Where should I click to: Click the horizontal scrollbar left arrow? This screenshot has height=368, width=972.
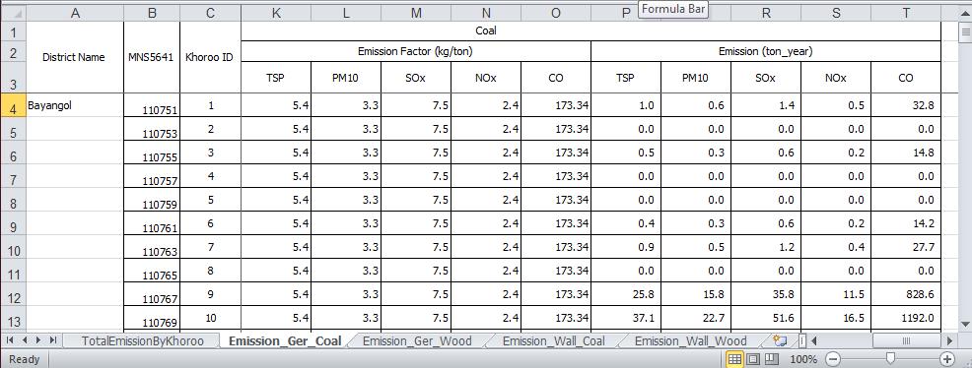tap(815, 340)
